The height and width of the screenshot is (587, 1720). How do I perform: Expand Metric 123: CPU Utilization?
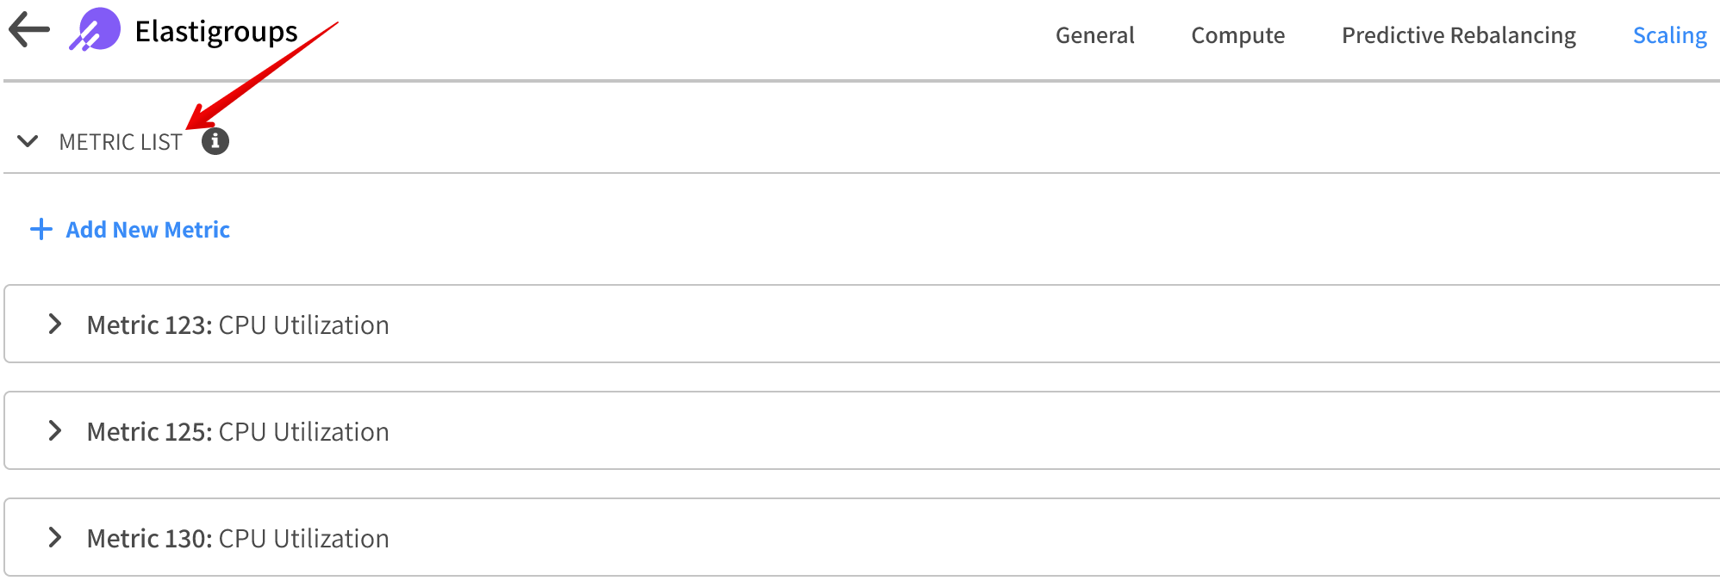click(x=55, y=324)
